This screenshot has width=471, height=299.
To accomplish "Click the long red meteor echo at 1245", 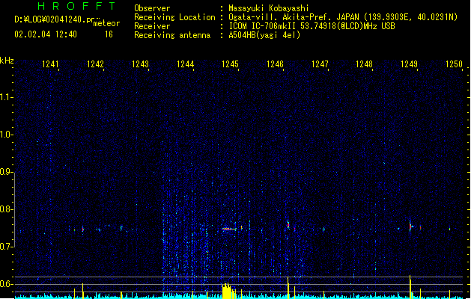I will click(x=229, y=229).
